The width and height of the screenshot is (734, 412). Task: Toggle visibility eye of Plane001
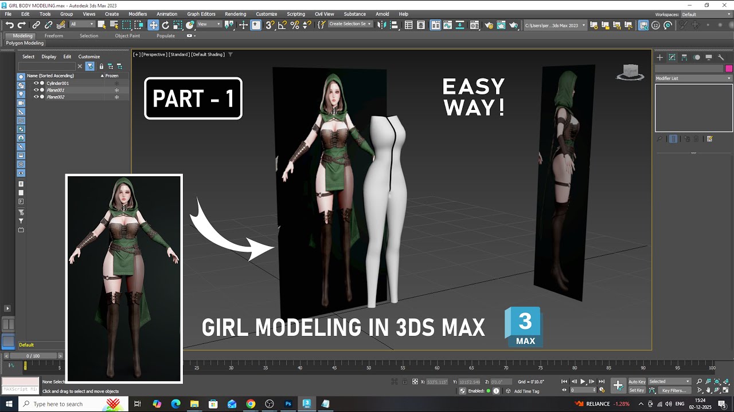(36, 90)
